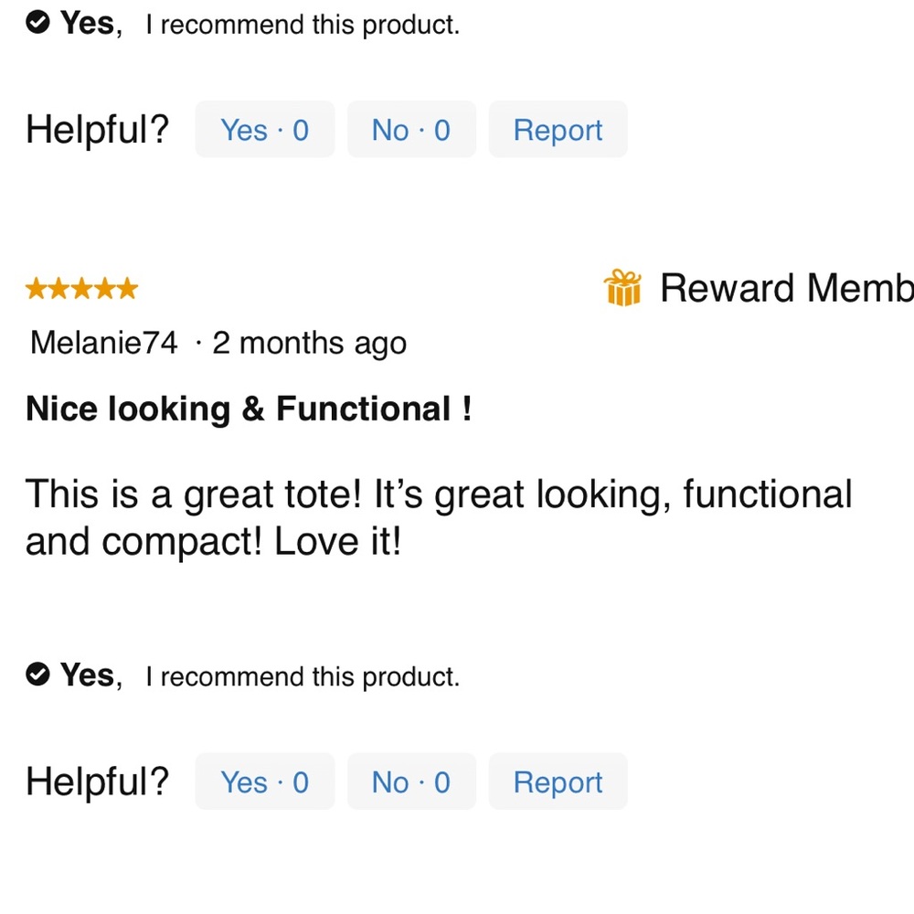Report the review preceding Melanie74's

tap(558, 130)
